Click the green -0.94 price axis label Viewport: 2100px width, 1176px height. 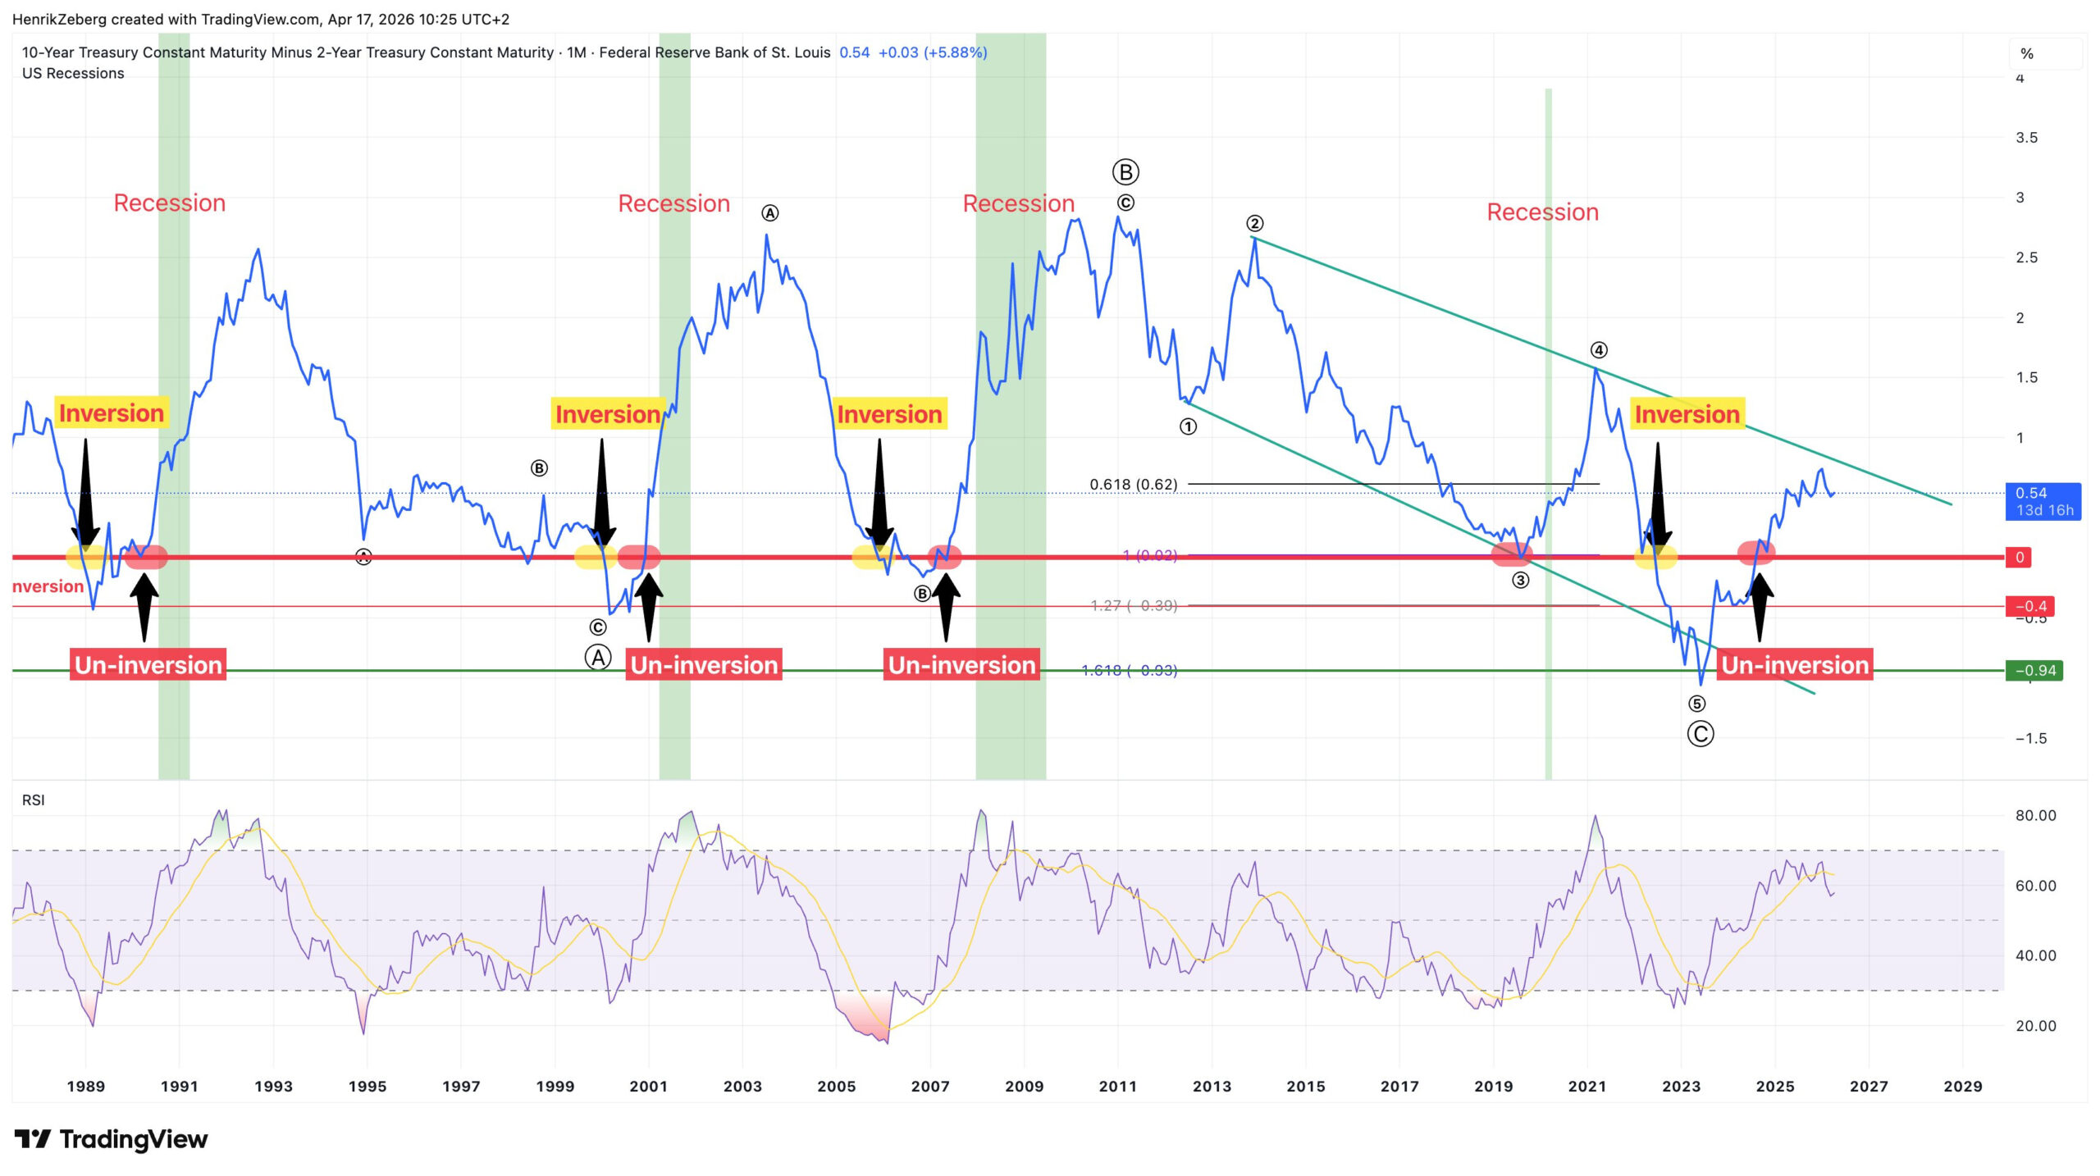point(2034,671)
